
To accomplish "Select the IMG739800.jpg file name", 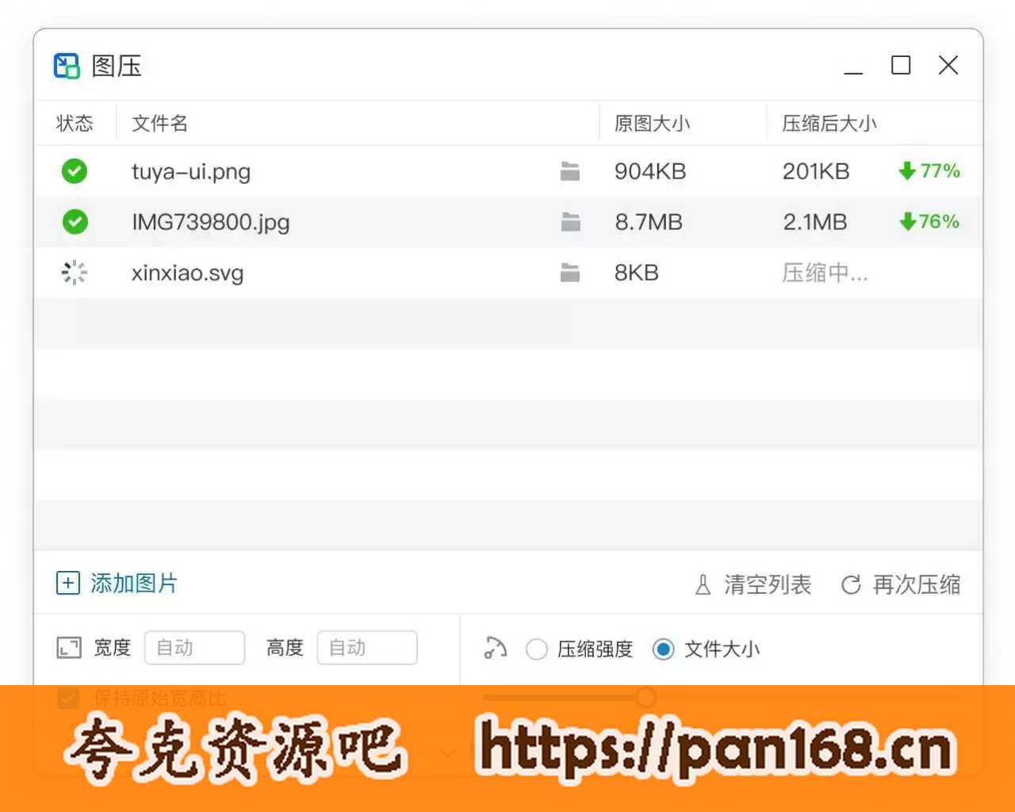I will point(211,222).
